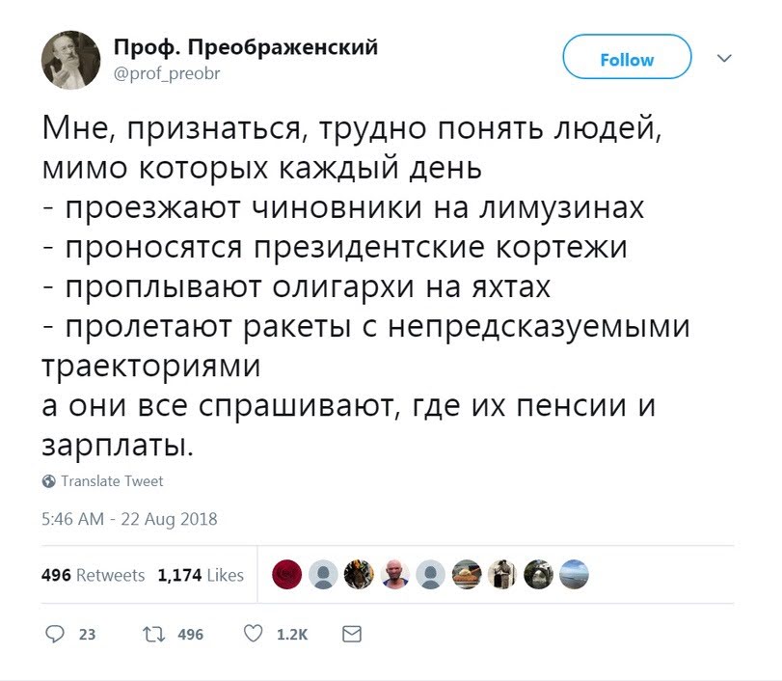
Task: Open the @prof_preobr handle link
Action: tap(167, 71)
